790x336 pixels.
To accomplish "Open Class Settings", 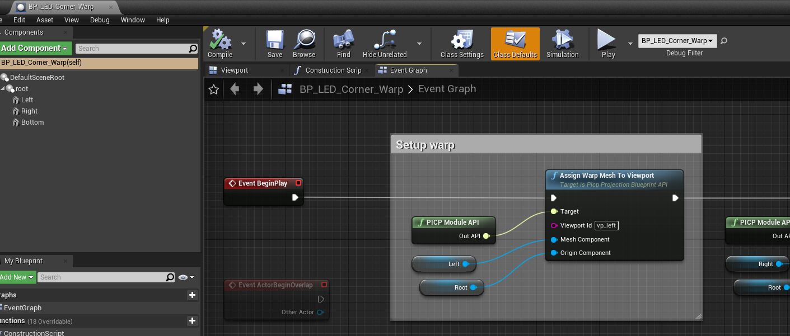I will click(462, 44).
